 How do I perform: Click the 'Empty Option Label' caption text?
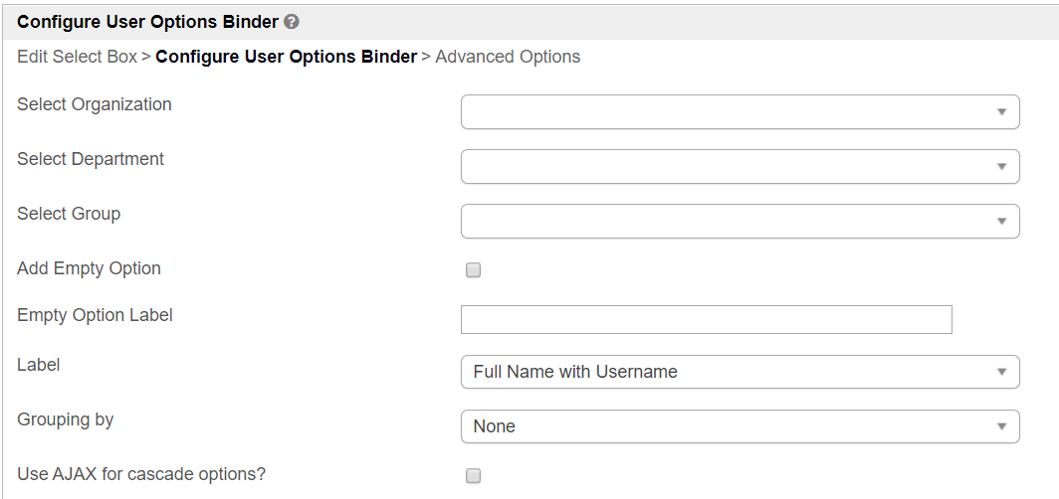tap(95, 315)
